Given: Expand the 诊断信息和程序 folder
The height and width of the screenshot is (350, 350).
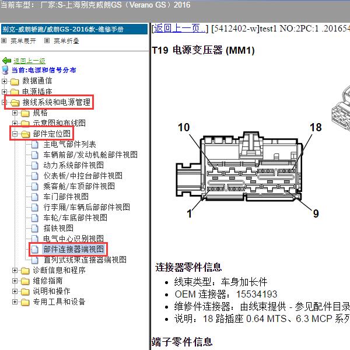Looking at the screenshot, I should [x=15, y=271].
